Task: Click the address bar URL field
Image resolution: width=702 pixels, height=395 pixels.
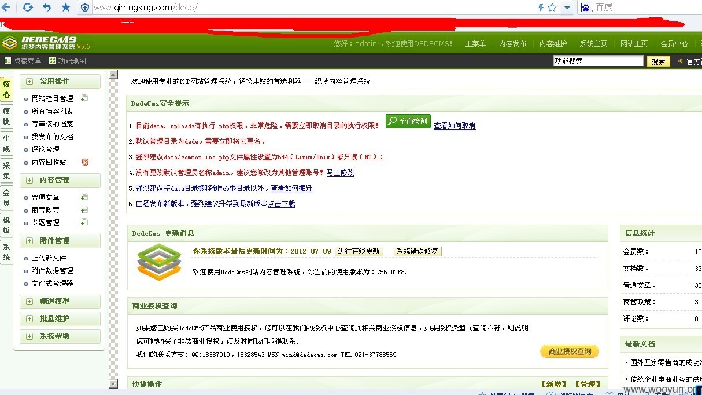Action: coord(312,8)
